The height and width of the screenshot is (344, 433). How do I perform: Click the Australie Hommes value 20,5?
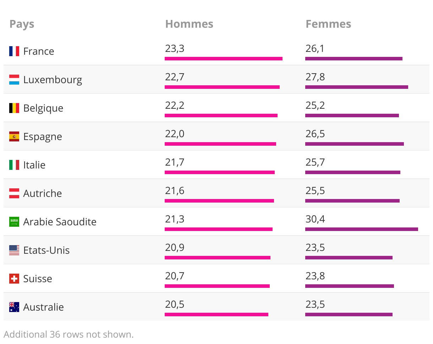coord(175,305)
